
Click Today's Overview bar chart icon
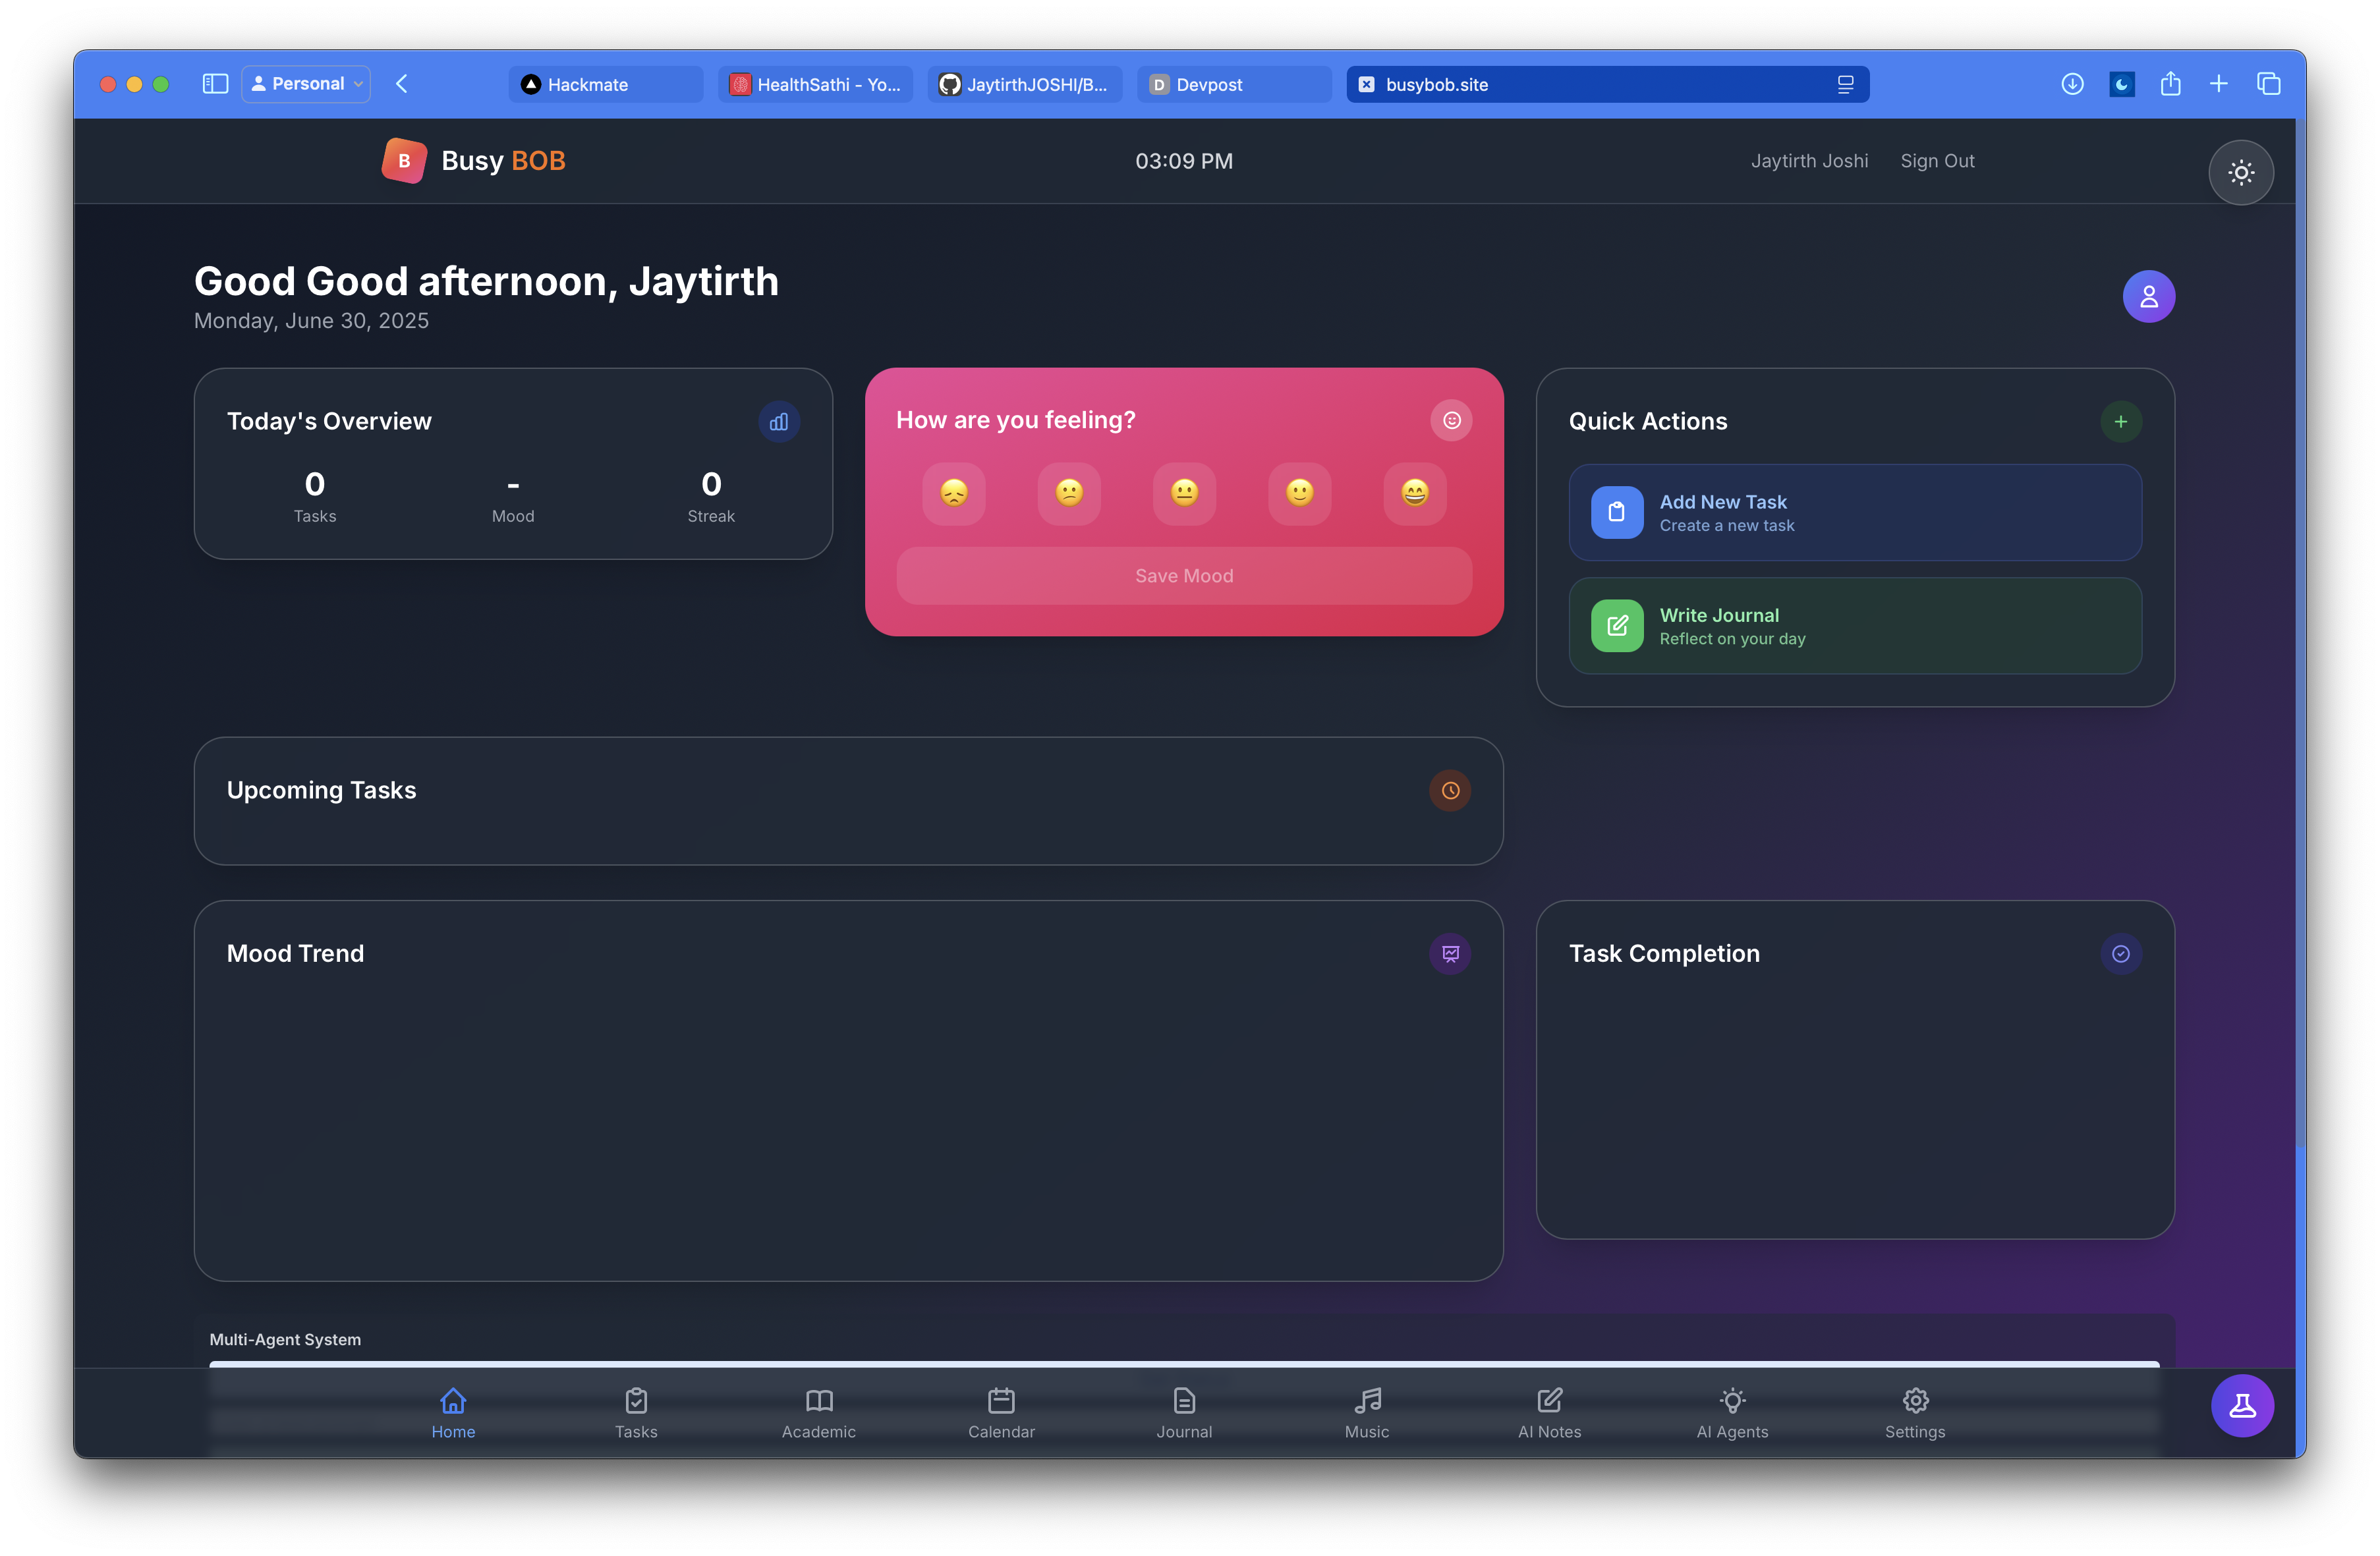click(x=778, y=422)
